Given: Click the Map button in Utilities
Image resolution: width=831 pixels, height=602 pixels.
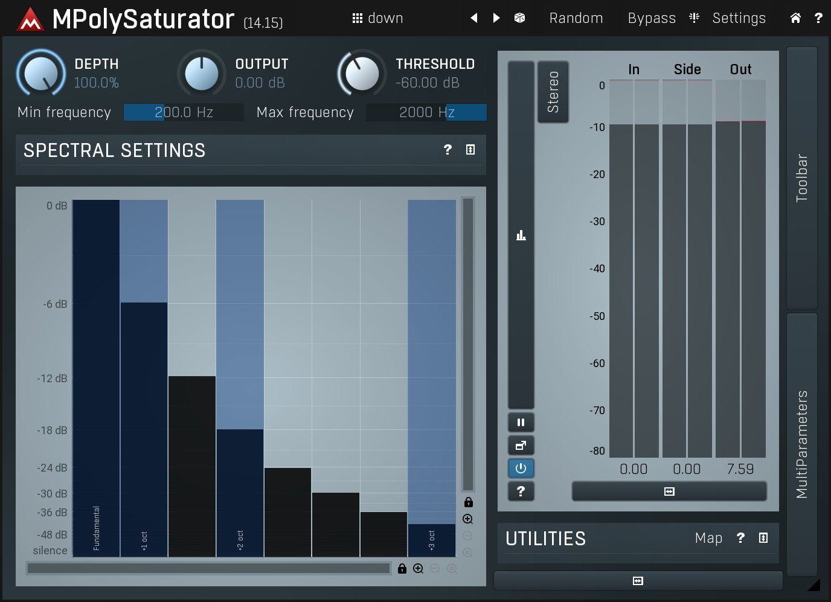Looking at the screenshot, I should tap(708, 538).
